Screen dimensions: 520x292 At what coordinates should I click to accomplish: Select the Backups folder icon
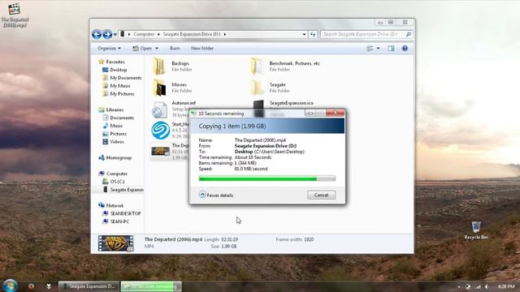pyautogui.click(x=159, y=67)
